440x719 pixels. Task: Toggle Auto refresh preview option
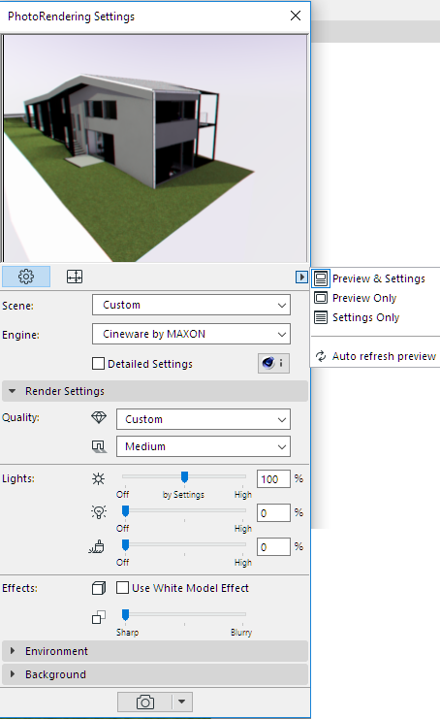(375, 356)
